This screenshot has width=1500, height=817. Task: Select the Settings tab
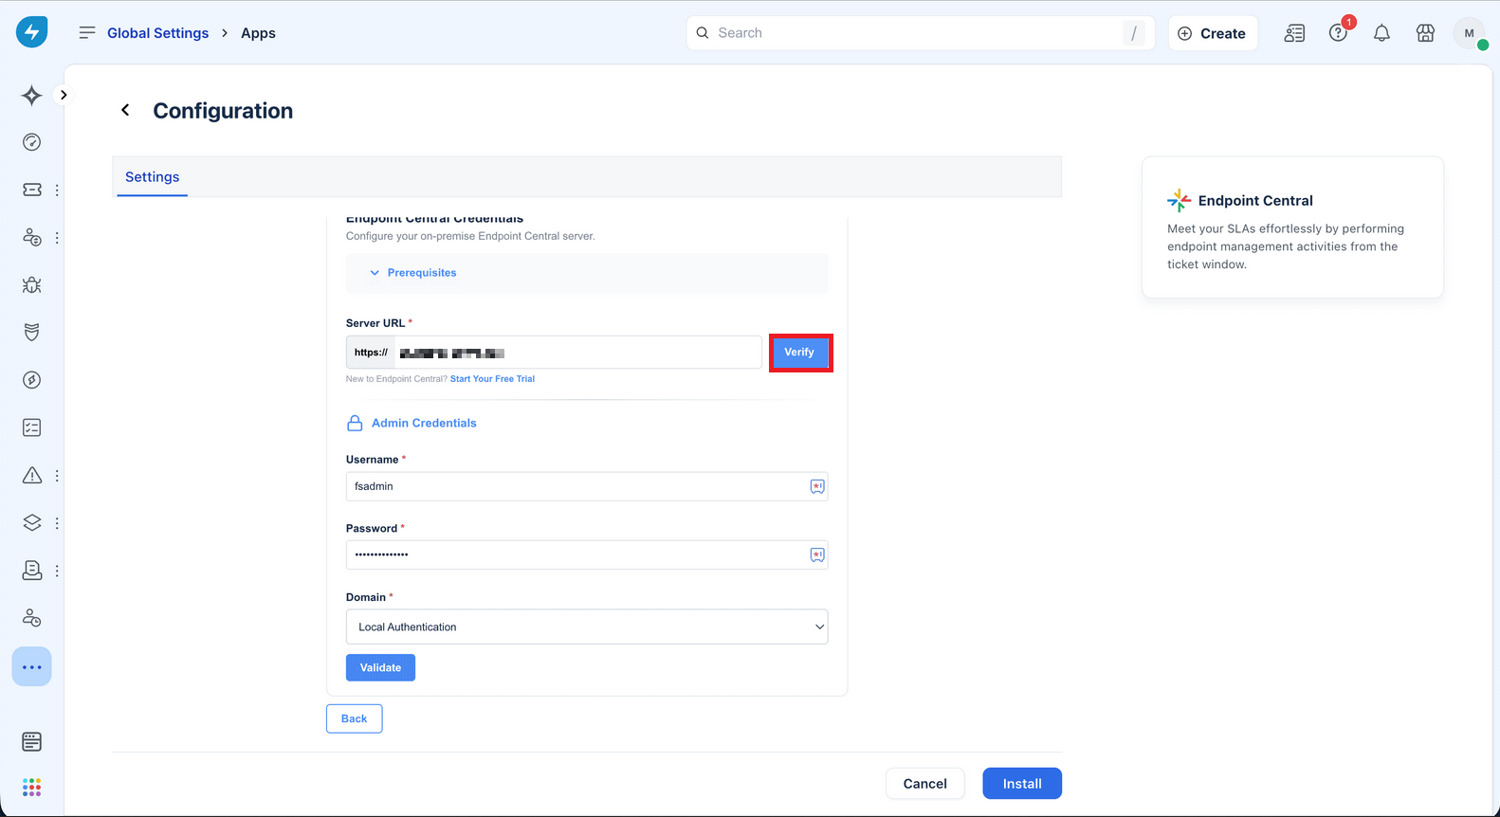(152, 177)
